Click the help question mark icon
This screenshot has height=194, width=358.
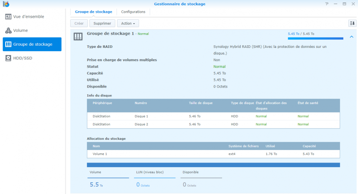click(326, 4)
